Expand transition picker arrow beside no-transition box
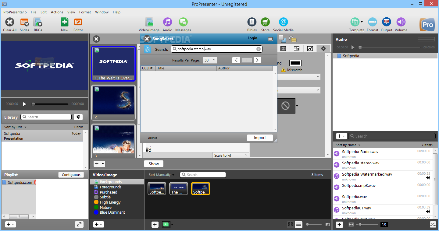This screenshot has width=439, height=231. click(297, 106)
